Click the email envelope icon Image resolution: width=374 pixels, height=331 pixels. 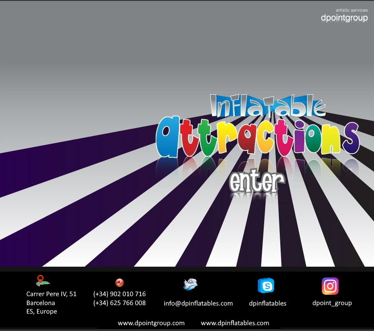tap(190, 284)
